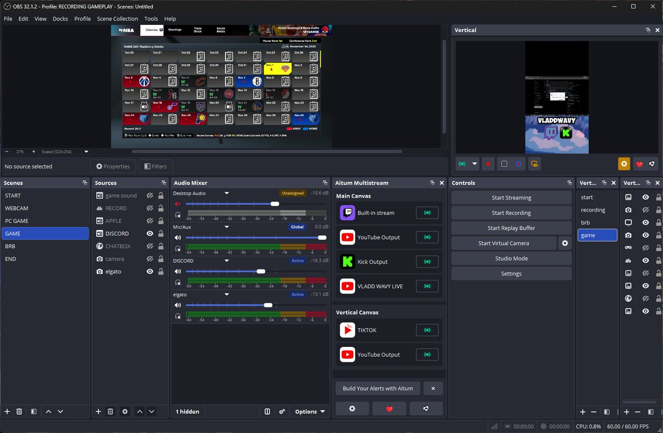Click Build Your Alerts with Aitum
663x433 pixels.
click(378, 388)
